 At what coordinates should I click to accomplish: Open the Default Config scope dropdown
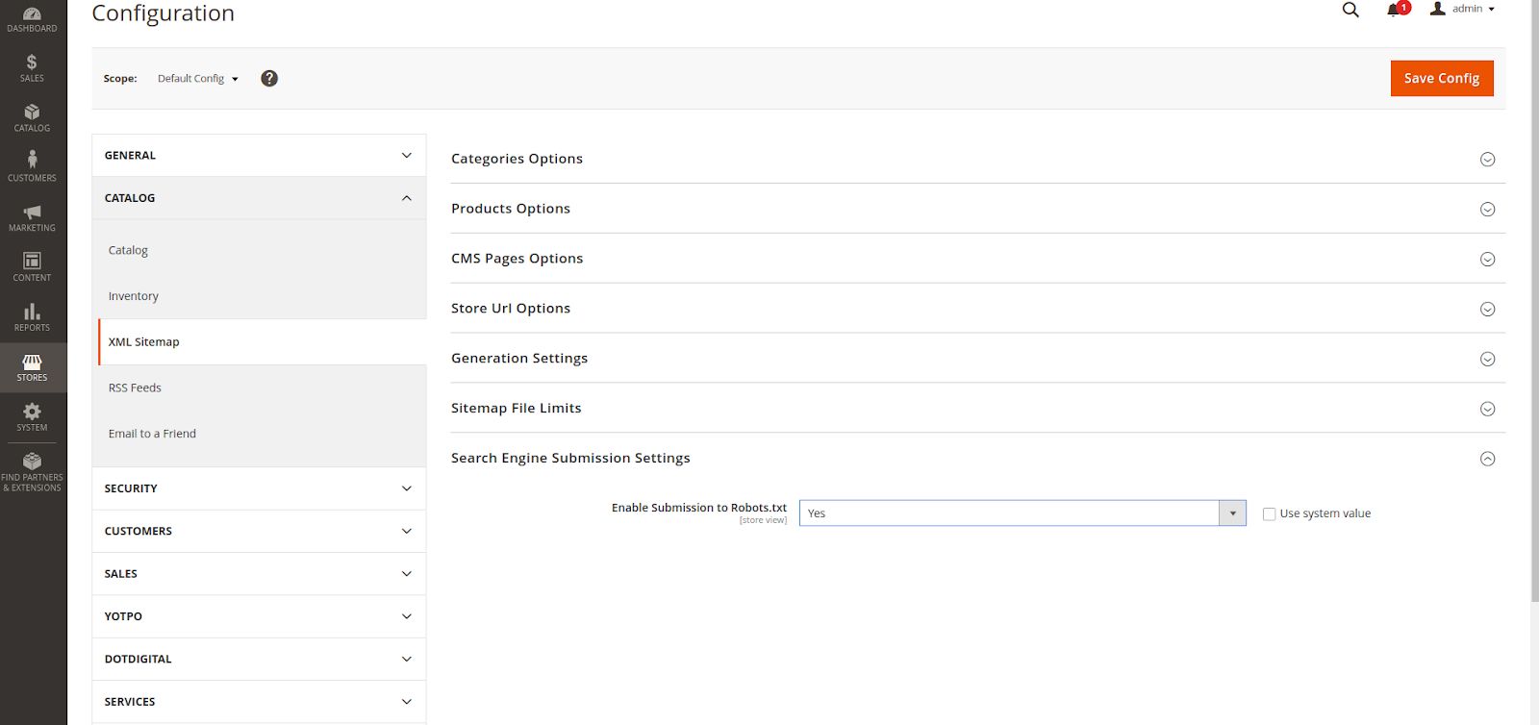(198, 79)
